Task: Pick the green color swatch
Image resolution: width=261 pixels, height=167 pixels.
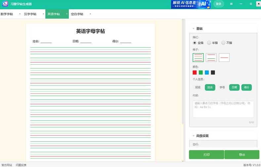Action: [201, 73]
